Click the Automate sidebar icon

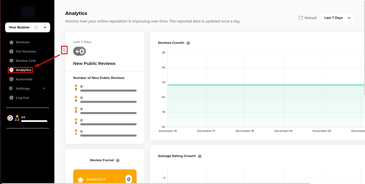11,79
